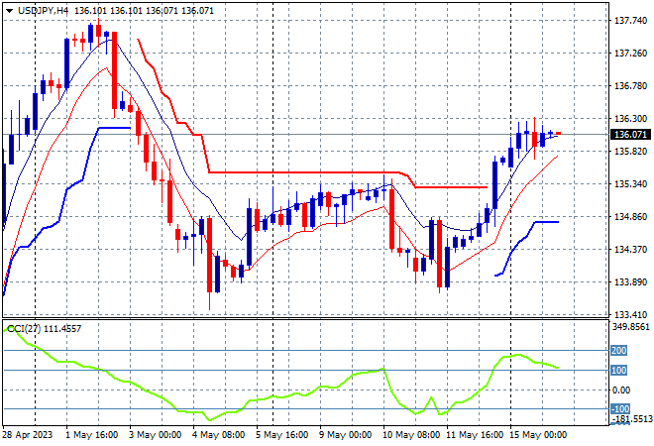
Task: Click the USDJPY,H4 symbol title
Action: click(x=43, y=11)
